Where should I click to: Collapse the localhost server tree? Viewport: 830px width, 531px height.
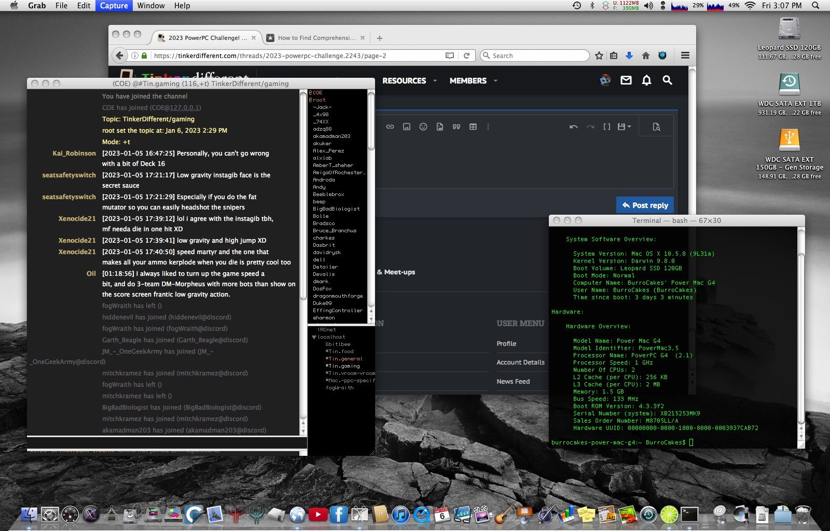pyautogui.click(x=314, y=337)
